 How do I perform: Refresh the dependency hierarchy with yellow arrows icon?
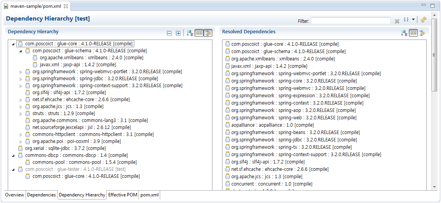(x=424, y=19)
